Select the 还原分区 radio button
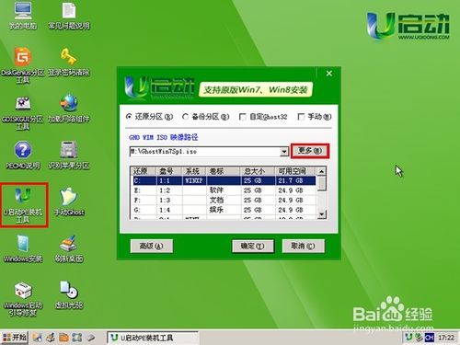 coord(129,117)
